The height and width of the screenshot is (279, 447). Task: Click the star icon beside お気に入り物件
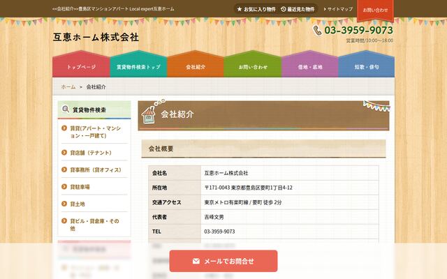click(x=240, y=9)
